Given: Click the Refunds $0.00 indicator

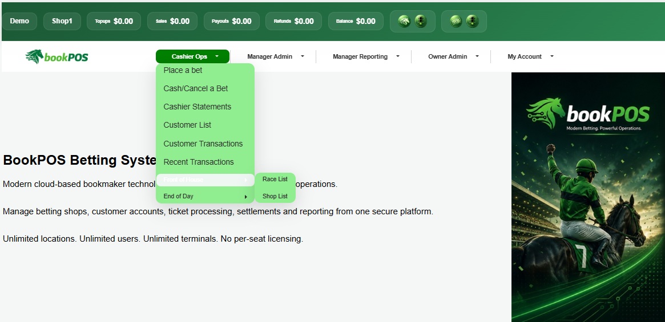Looking at the screenshot, I should tap(293, 21).
